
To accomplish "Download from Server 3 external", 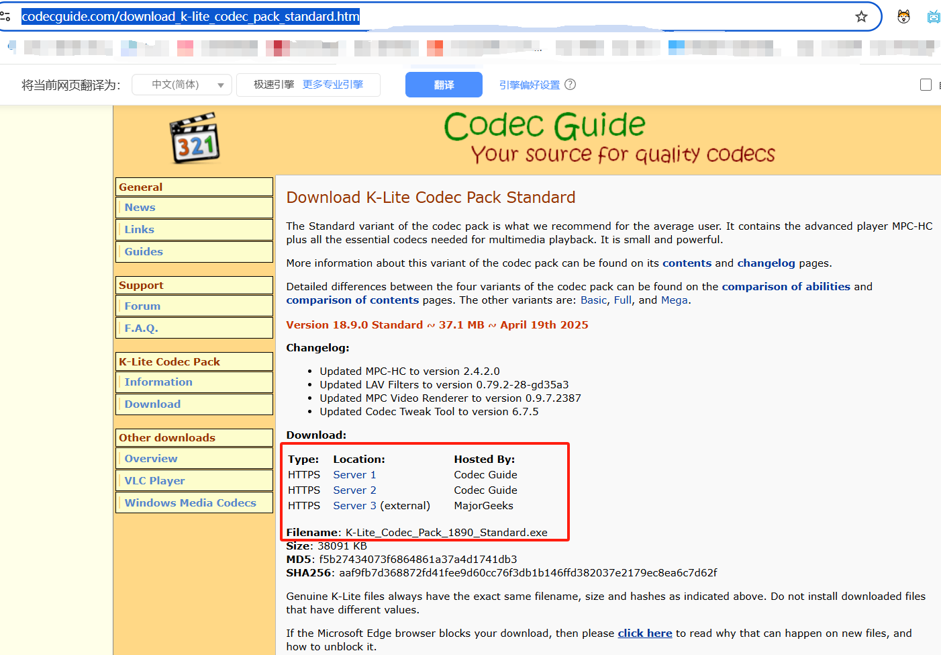I will (x=354, y=506).
